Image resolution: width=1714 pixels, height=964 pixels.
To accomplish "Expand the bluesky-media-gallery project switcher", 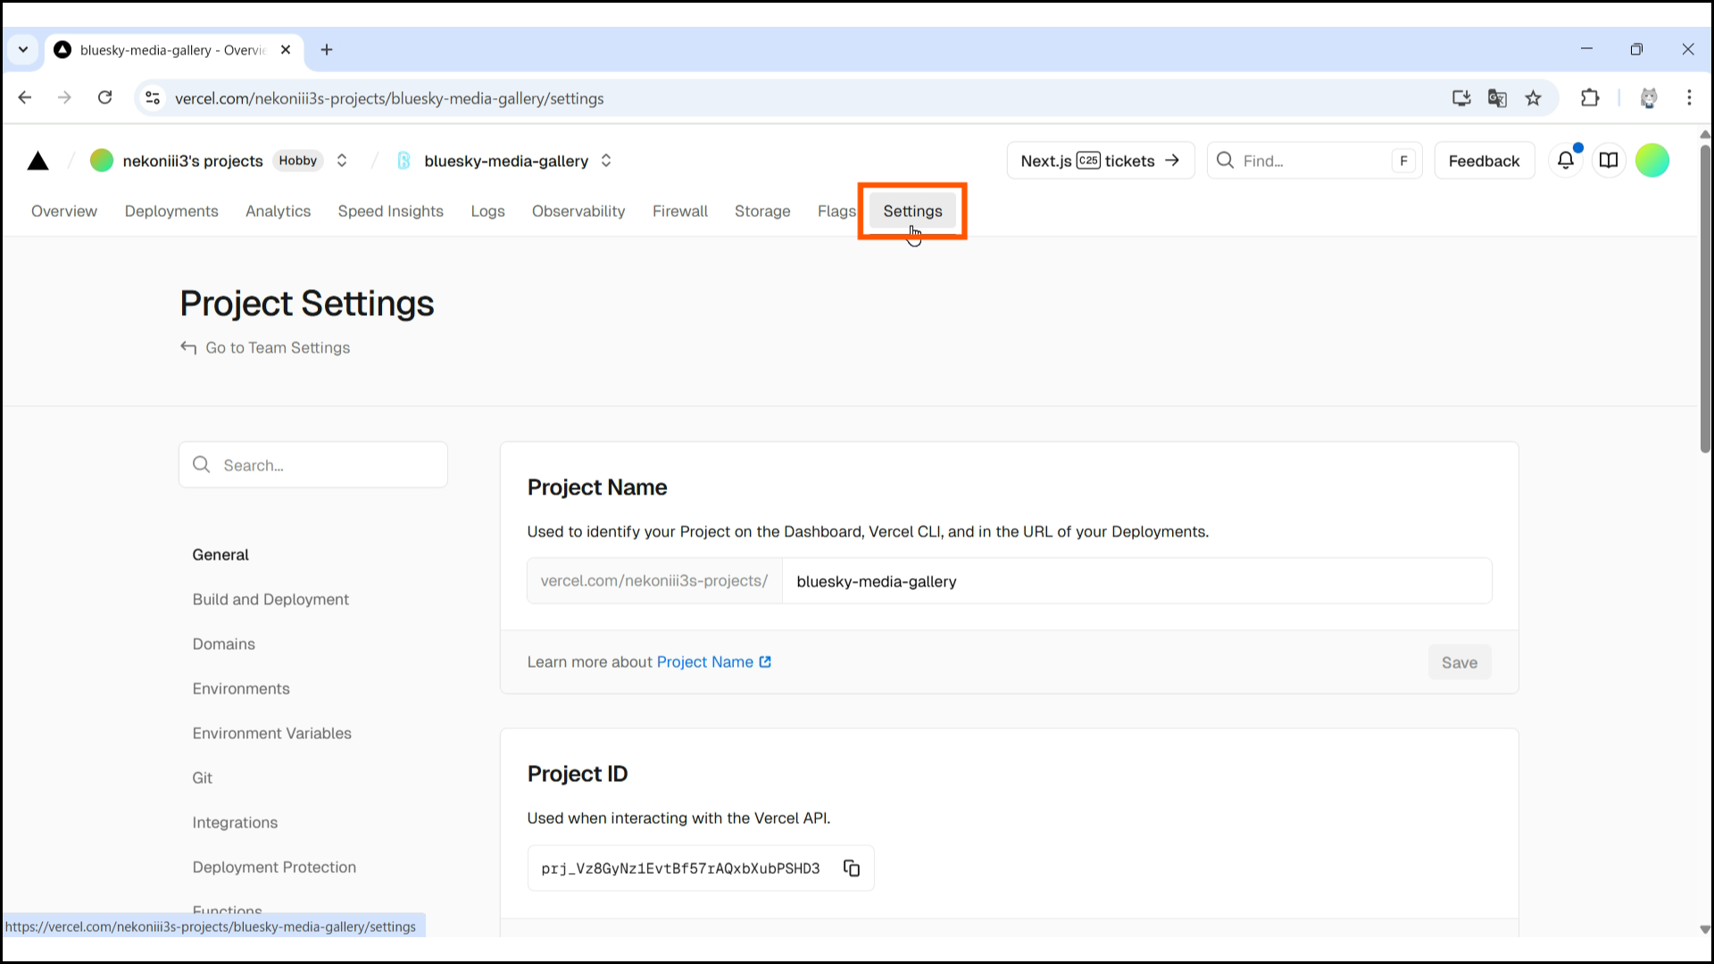I will tap(606, 161).
